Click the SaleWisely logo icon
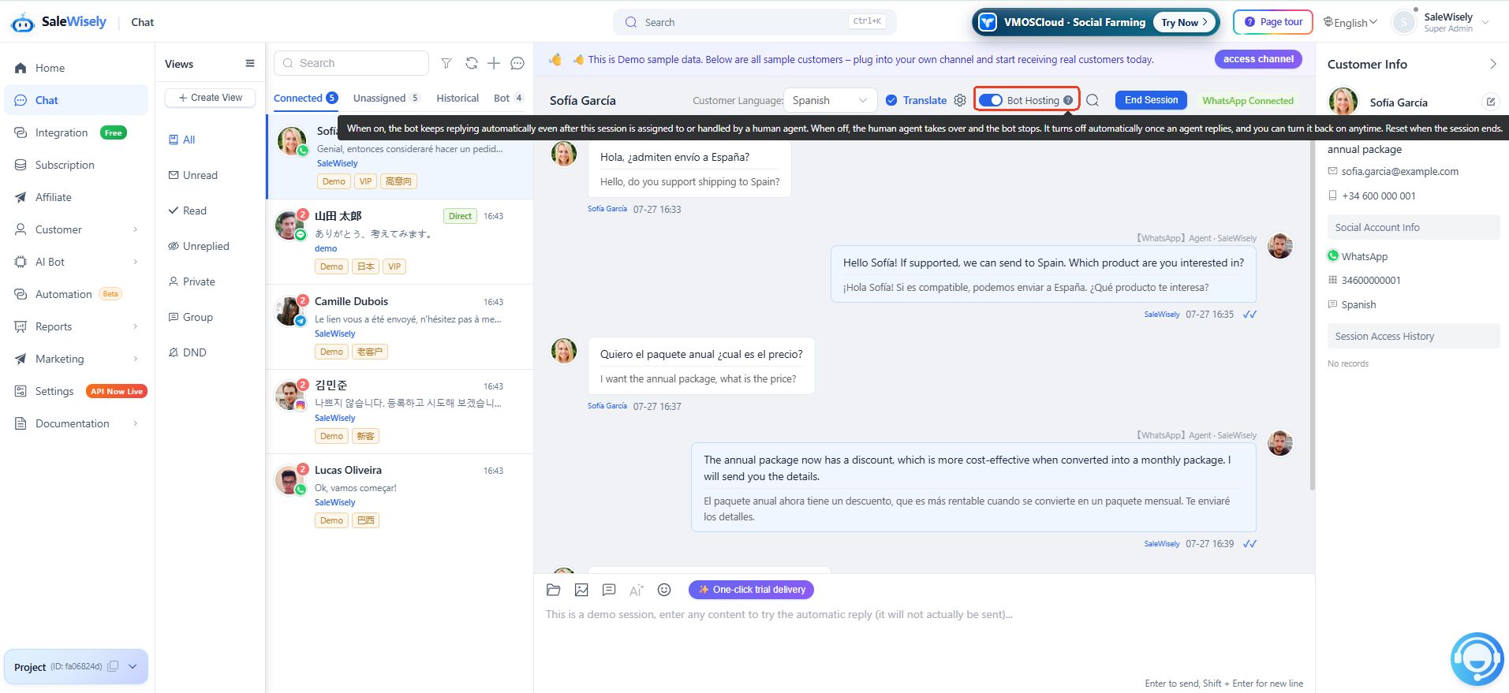Screen dimensions: 1509x693 [23, 22]
